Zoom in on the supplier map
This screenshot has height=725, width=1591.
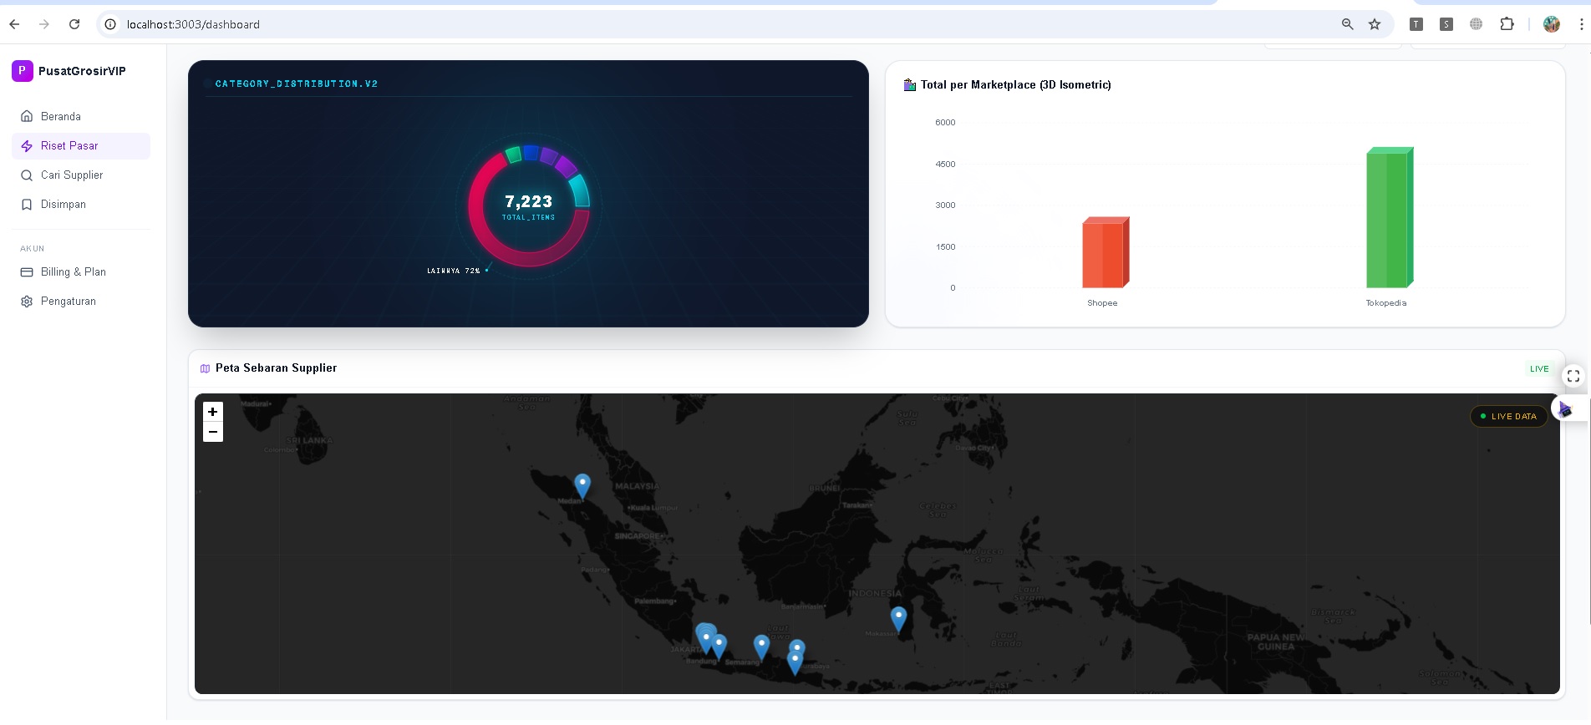pos(213,412)
